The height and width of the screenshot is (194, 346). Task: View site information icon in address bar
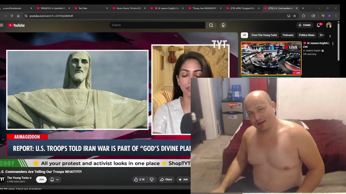tap(26, 16)
